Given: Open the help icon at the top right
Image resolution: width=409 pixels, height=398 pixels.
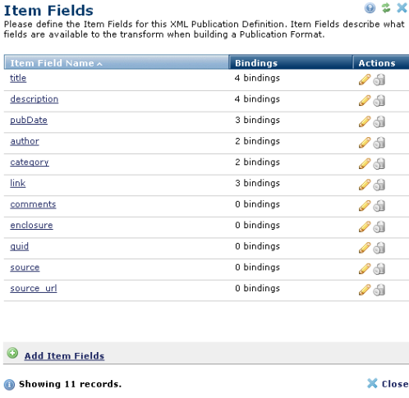Looking at the screenshot, I should point(370,8).
